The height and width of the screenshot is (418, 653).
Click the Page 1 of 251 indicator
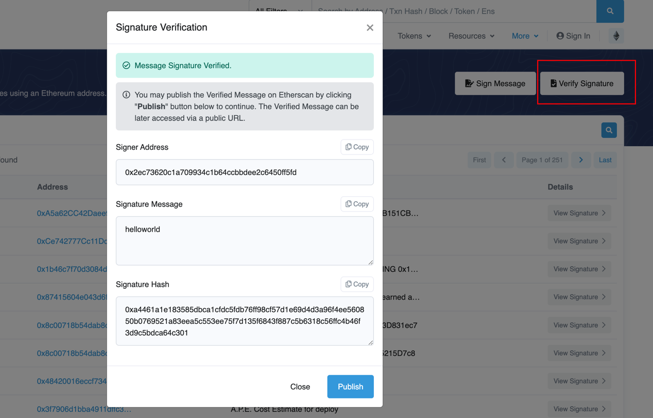(x=542, y=160)
